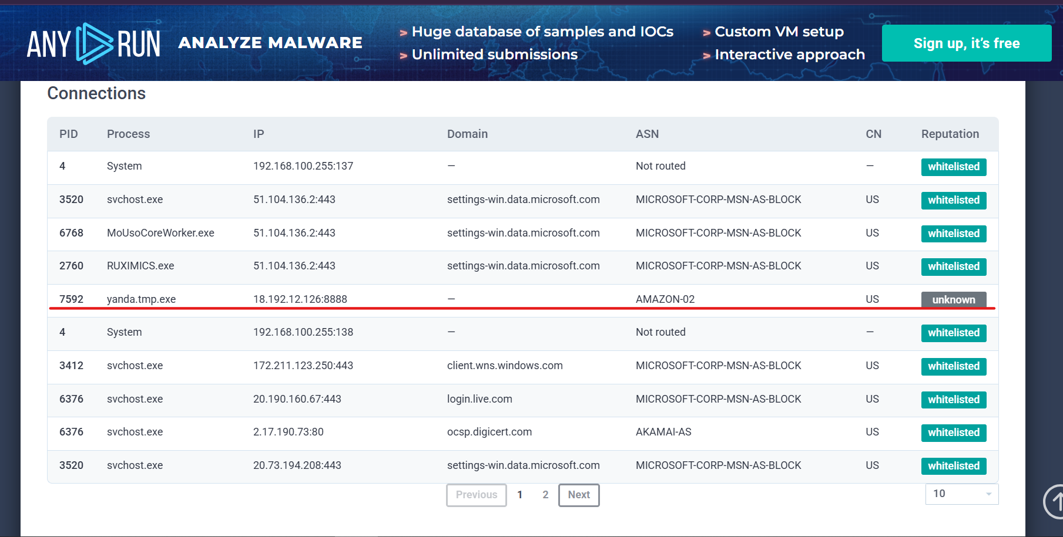
Task: Click the Sign up, it's free button
Action: [967, 43]
